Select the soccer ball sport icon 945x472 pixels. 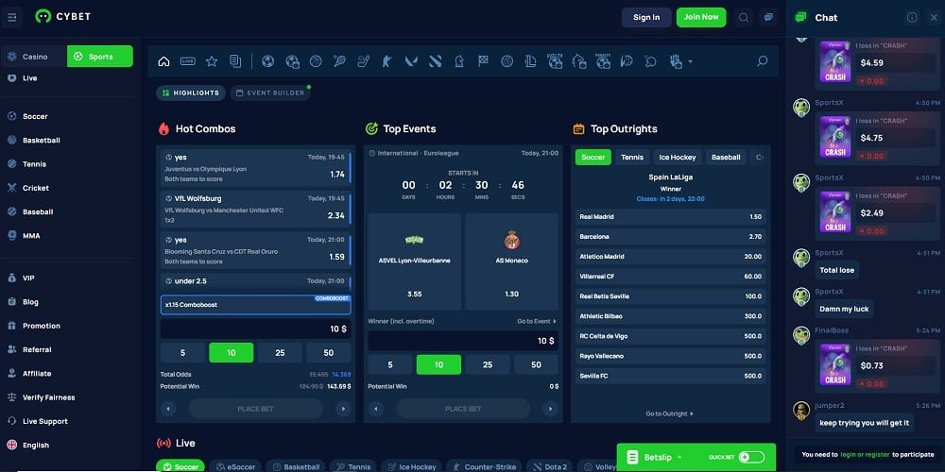[268, 61]
